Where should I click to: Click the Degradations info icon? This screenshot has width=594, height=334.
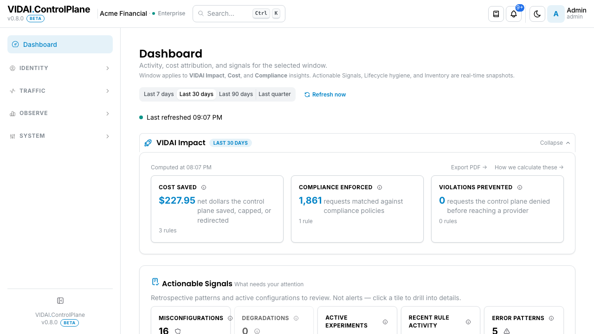point(296,318)
